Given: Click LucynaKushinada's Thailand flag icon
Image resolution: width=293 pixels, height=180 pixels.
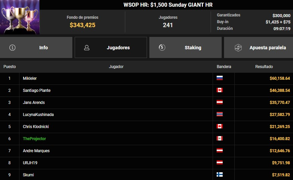Looking at the screenshot, I should pos(220,114).
